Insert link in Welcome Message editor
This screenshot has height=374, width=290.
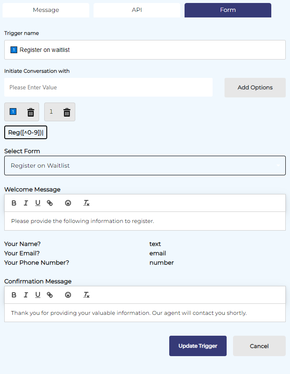tap(50, 203)
